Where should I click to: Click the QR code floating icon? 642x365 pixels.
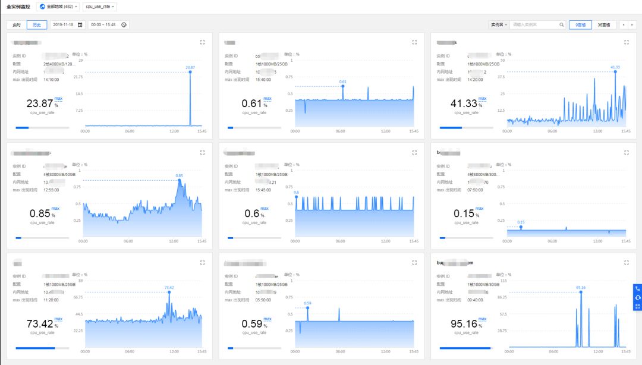click(637, 306)
